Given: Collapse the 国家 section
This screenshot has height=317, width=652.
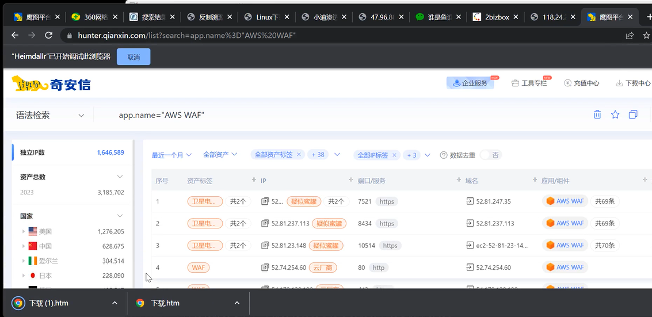Looking at the screenshot, I should click(x=120, y=216).
